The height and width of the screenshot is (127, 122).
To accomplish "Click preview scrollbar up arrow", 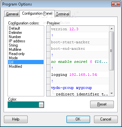I will pyautogui.click(x=112, y=29).
